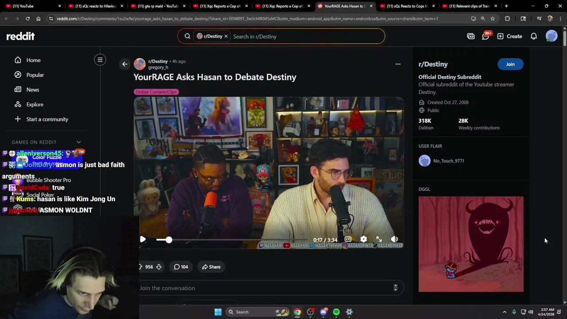Open the Chrome three-dot menu

click(560, 19)
